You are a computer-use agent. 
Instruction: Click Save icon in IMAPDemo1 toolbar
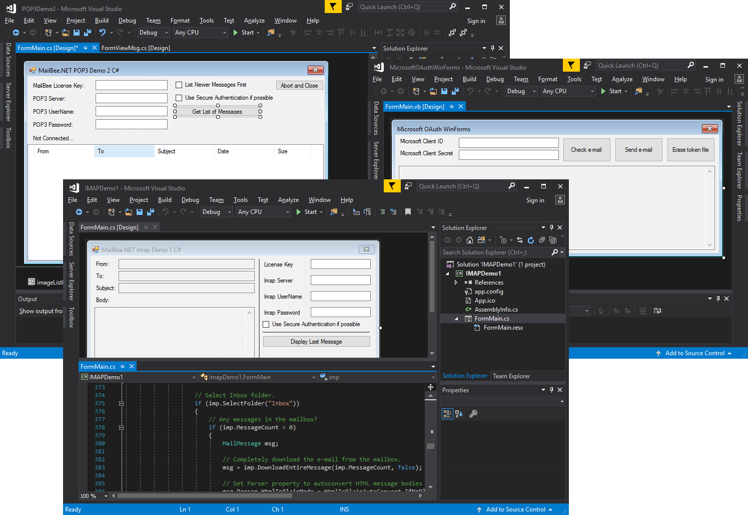pyautogui.click(x=140, y=212)
